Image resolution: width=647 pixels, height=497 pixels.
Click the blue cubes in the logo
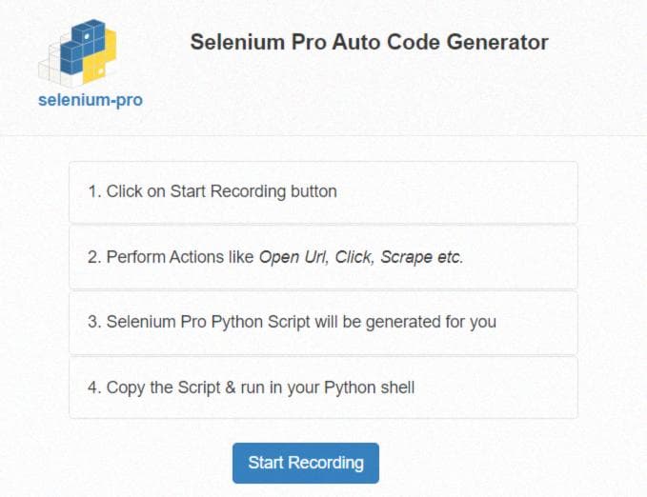(83, 47)
